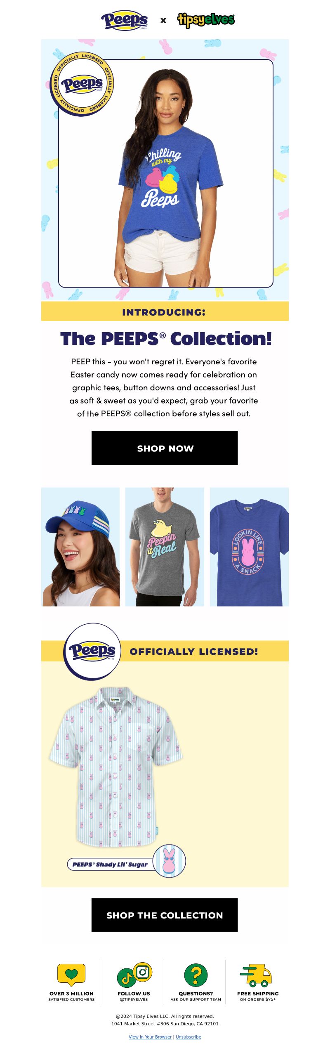Click the free shipping truck icon
This screenshot has height=1060, width=330.
point(256,975)
